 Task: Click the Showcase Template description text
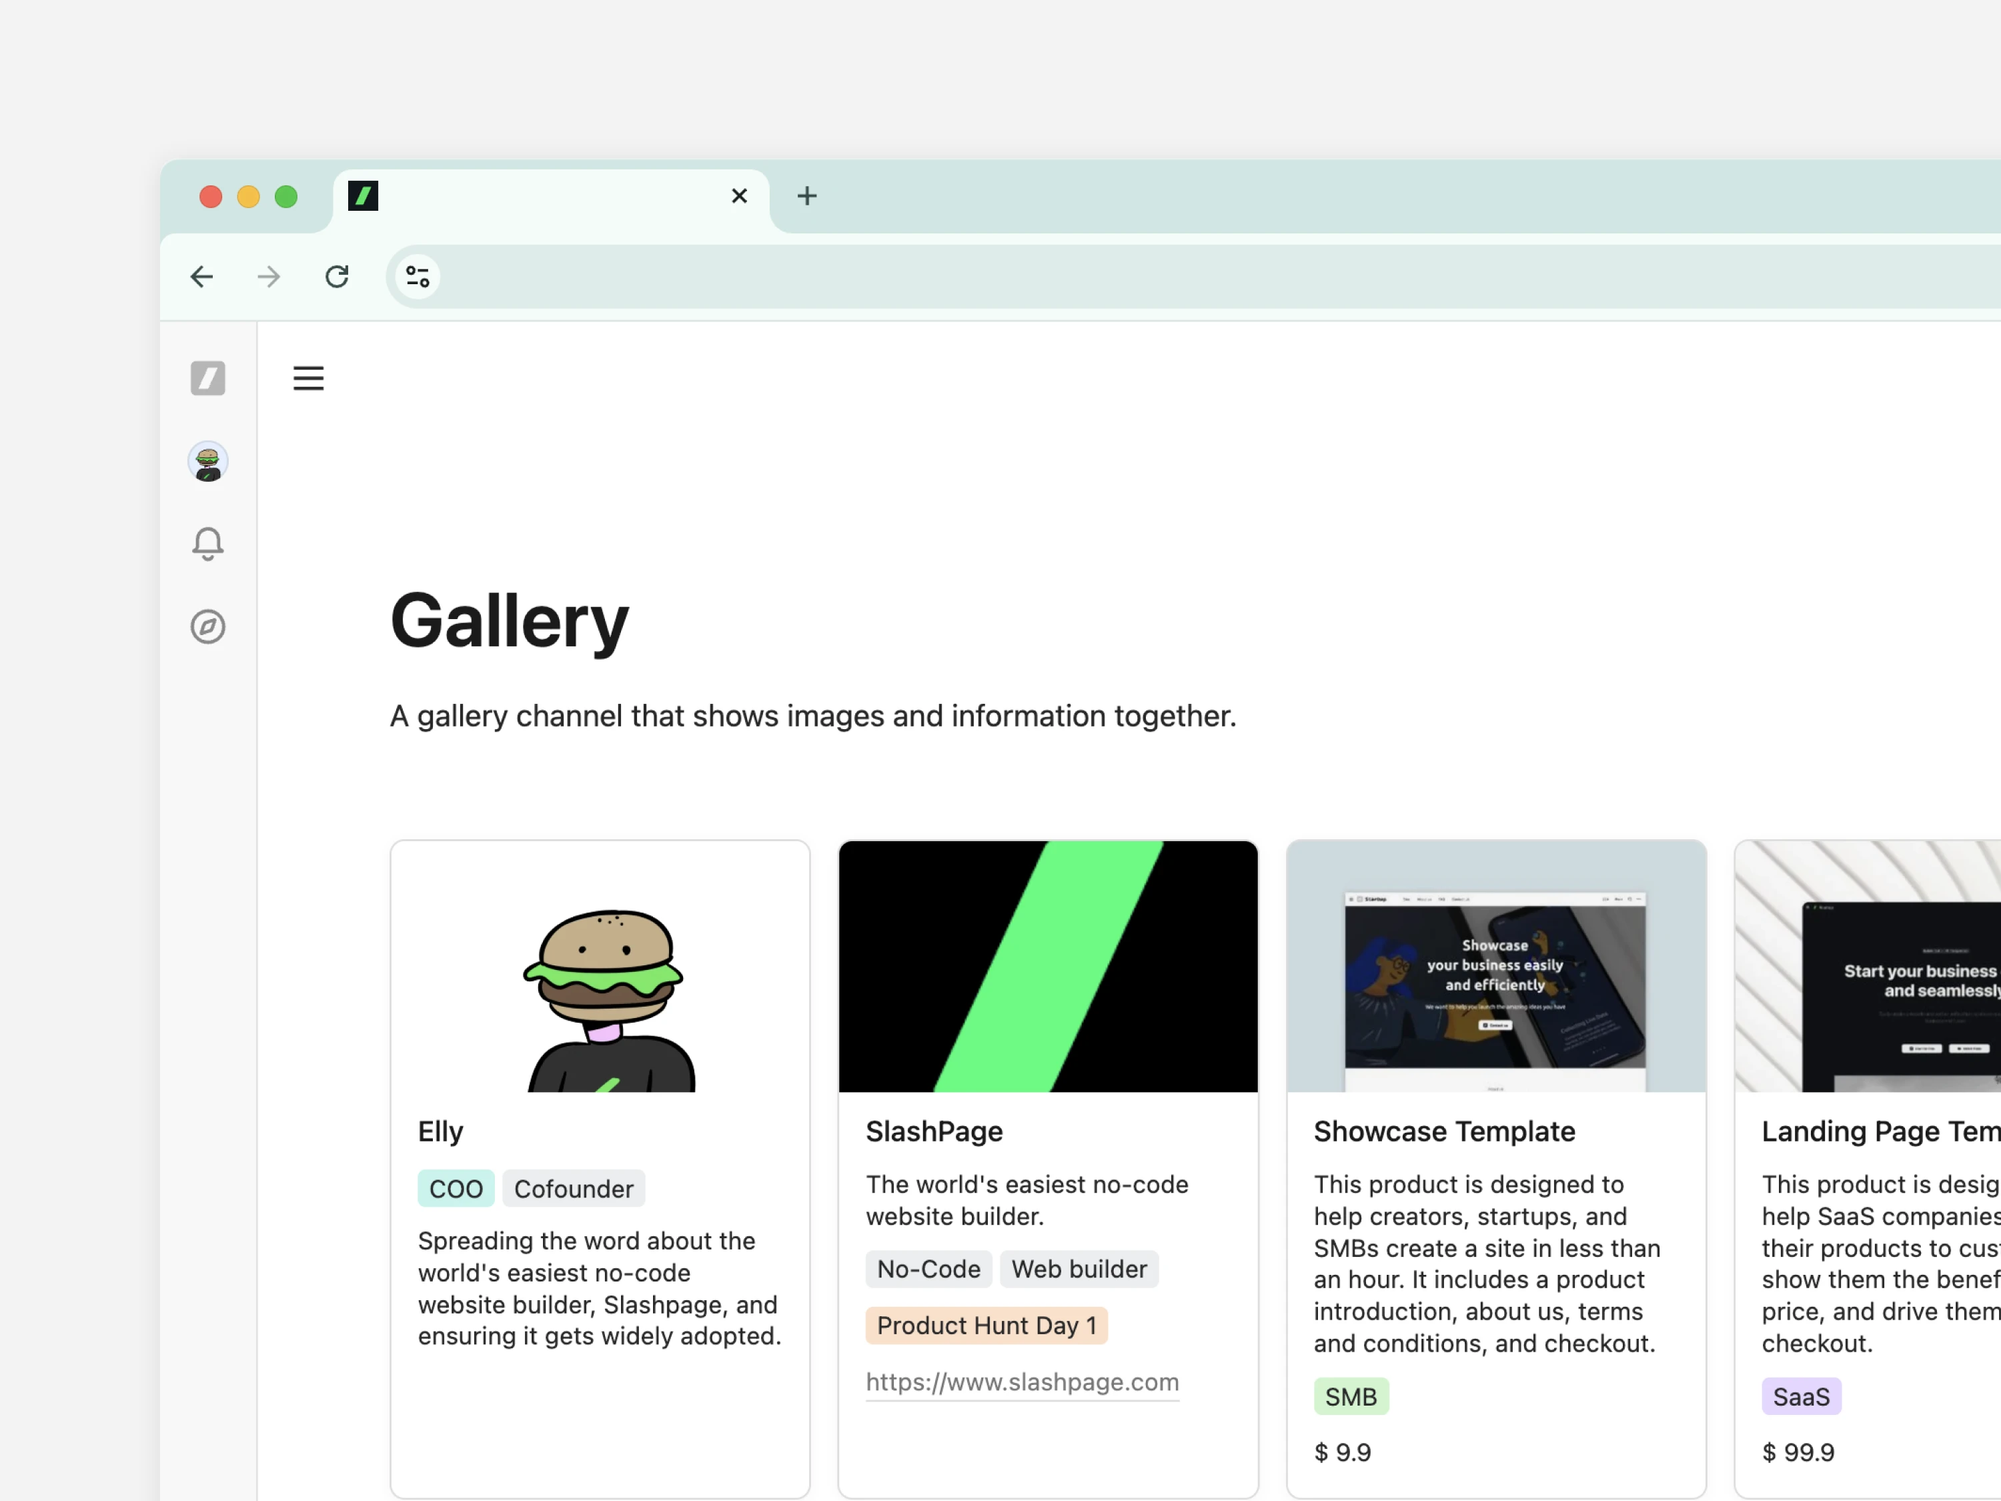pos(1487,1264)
